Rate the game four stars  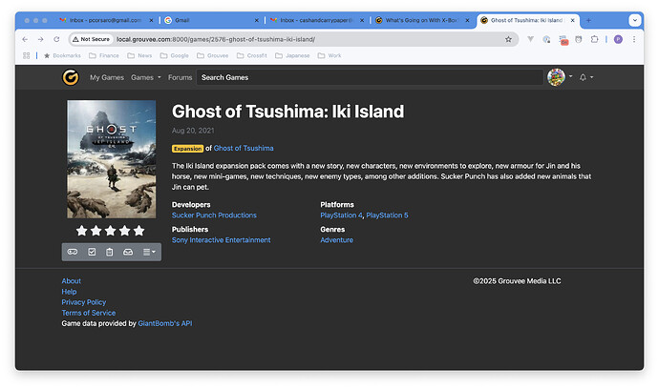pos(125,231)
